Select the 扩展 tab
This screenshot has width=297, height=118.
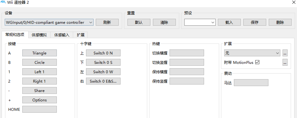click(80, 35)
